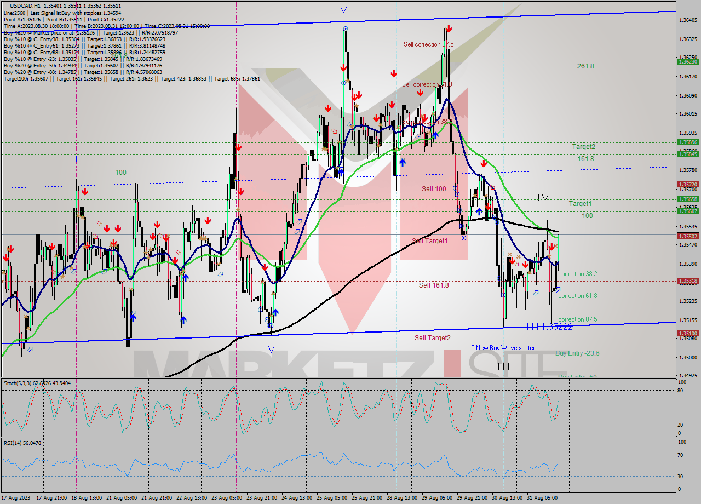701x504 pixels.
Task: Click the 1.35000 price axis value
Action: [x=687, y=358]
